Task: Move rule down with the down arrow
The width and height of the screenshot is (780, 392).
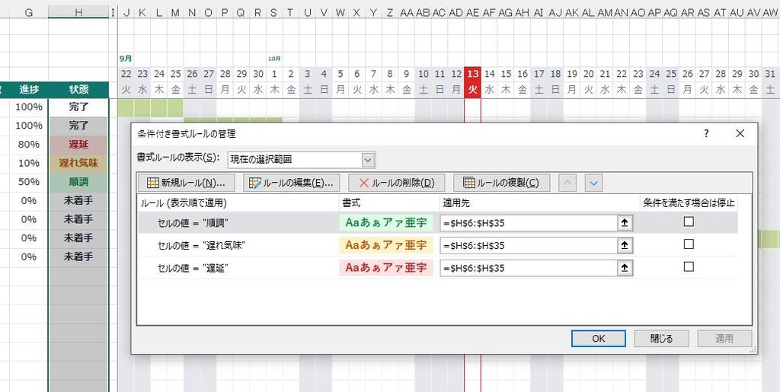Action: (593, 183)
